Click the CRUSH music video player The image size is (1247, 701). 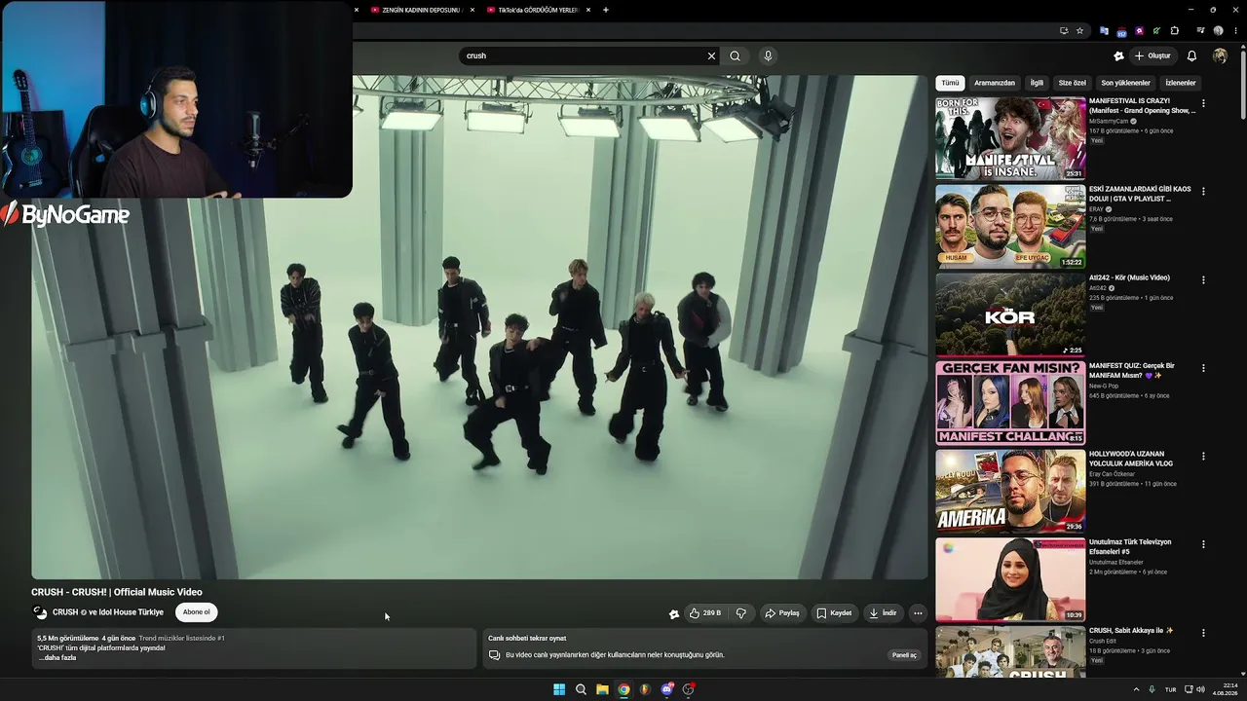click(x=479, y=327)
